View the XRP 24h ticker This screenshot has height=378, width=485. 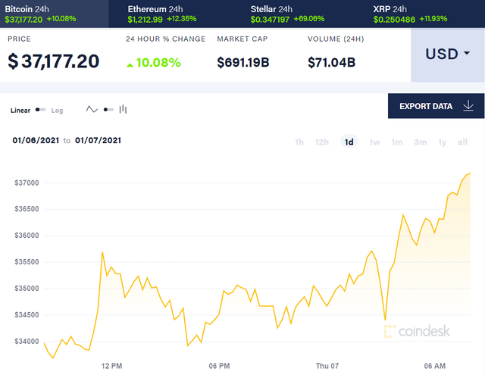[410, 14]
